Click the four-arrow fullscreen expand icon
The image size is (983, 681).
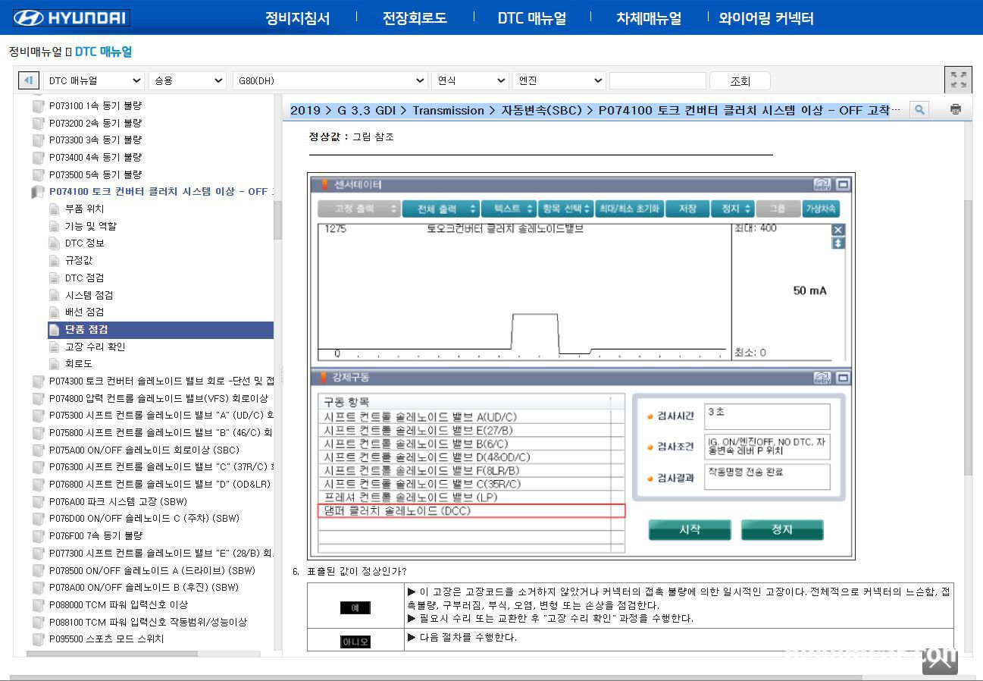click(958, 79)
